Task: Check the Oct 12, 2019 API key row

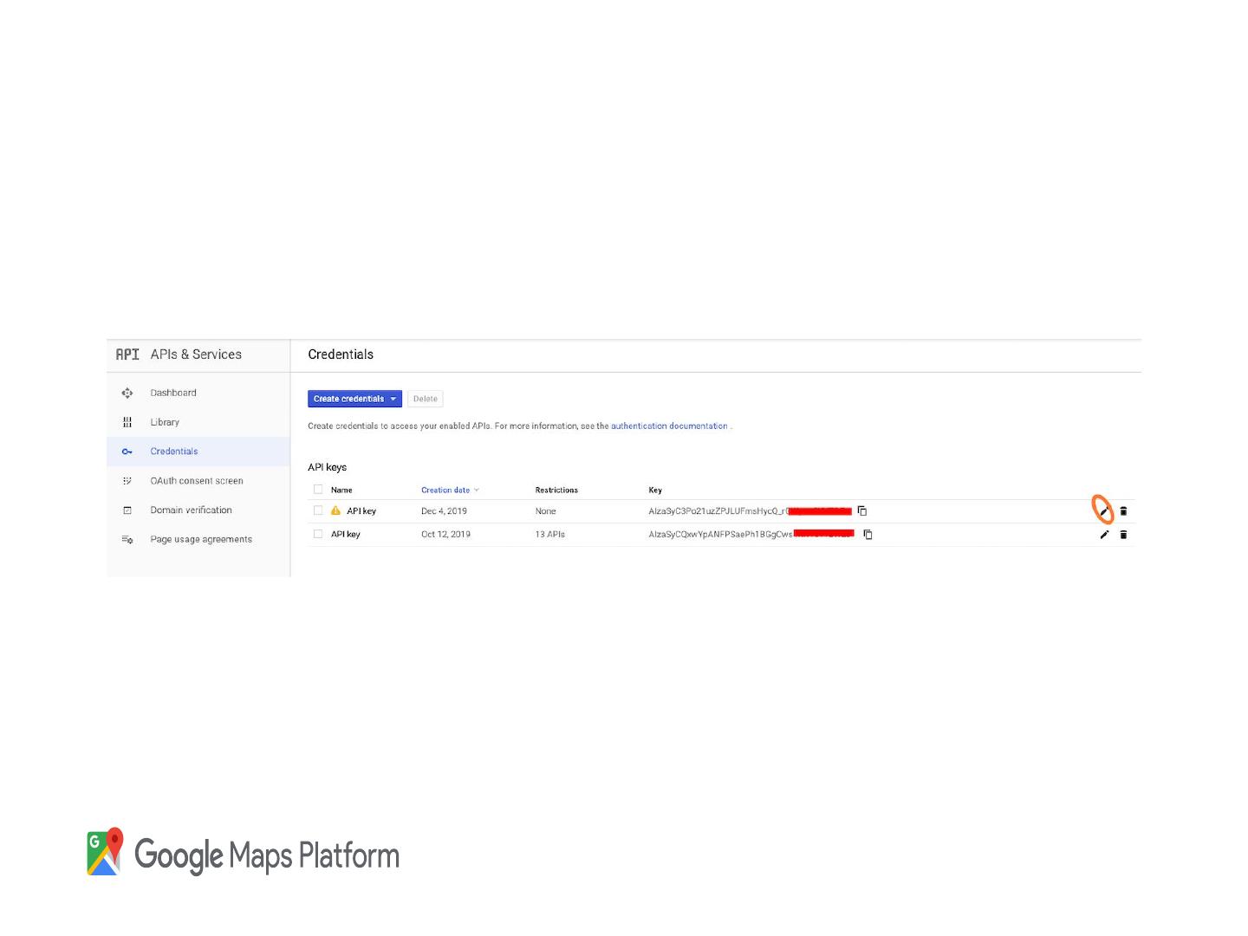Action: [318, 534]
